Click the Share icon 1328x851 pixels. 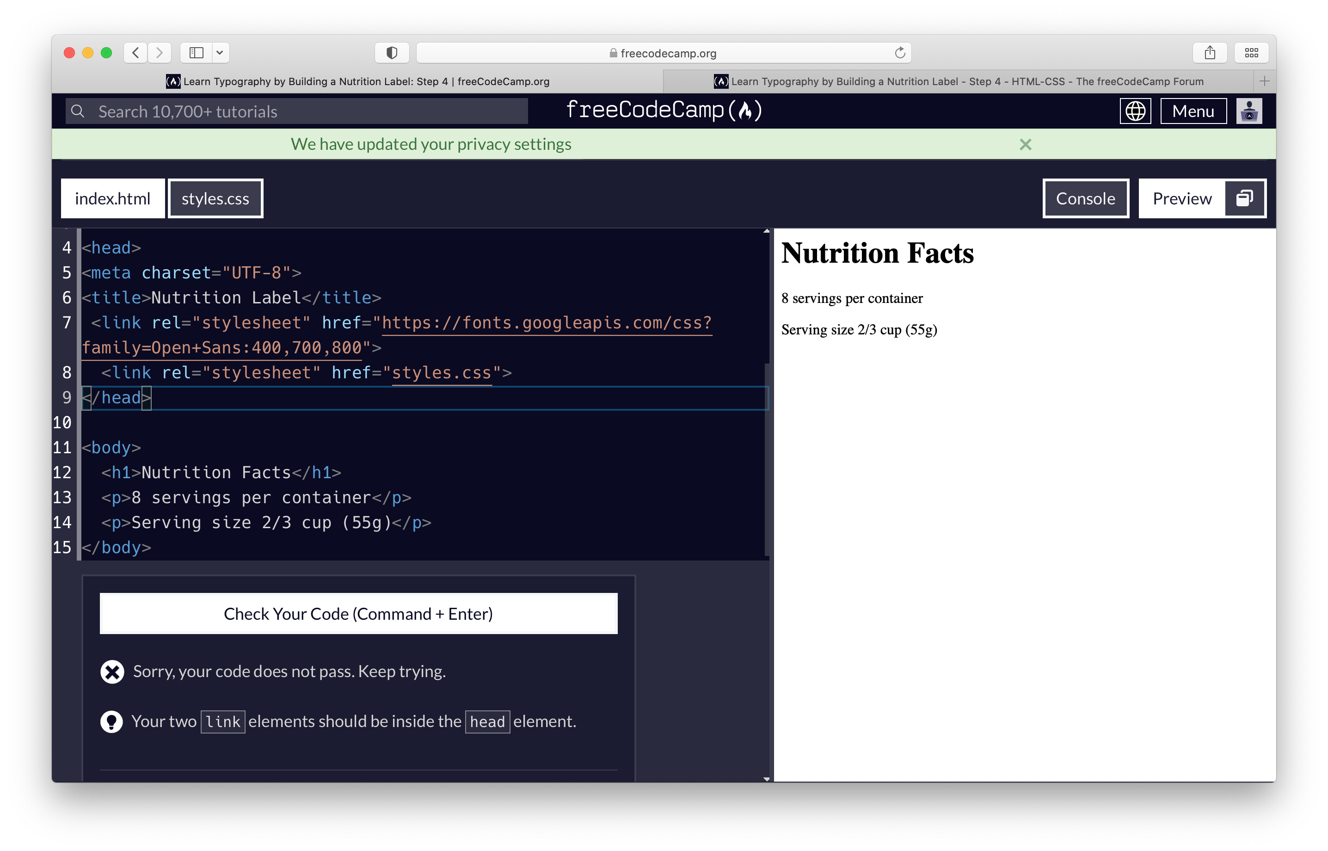point(1211,53)
